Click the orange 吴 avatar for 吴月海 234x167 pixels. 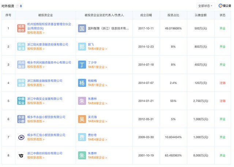(82, 119)
